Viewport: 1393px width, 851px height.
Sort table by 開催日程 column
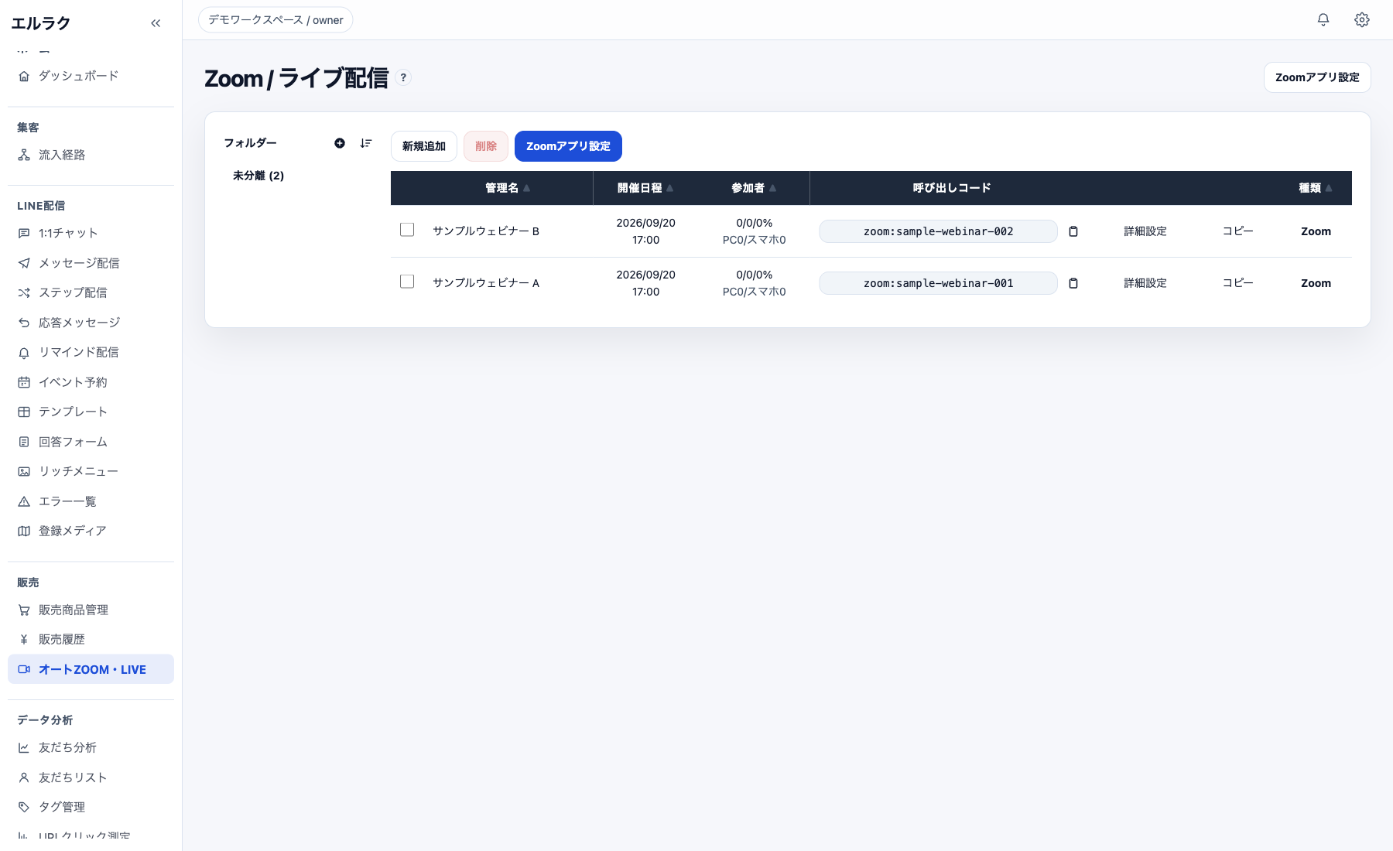click(645, 188)
